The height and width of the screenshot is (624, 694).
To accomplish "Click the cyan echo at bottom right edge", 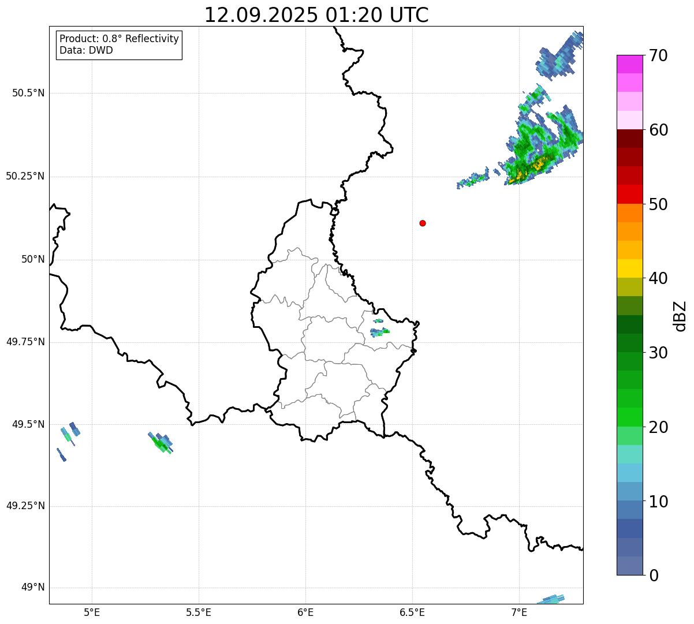I will (551, 600).
